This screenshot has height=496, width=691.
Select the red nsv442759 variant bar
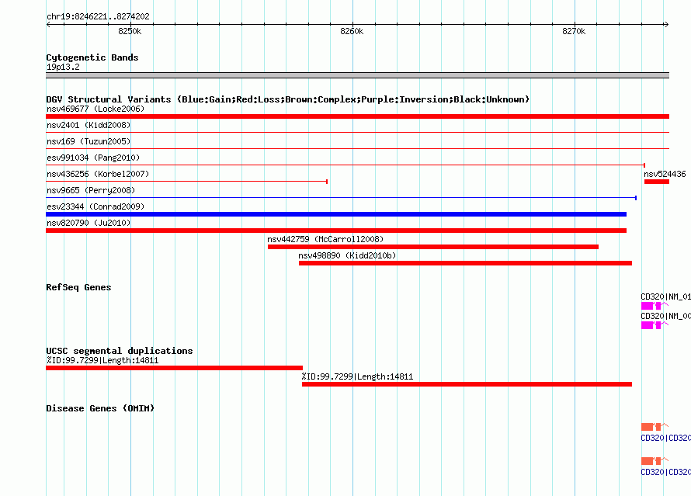click(x=433, y=247)
